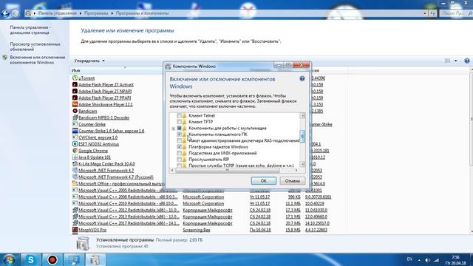This screenshot has width=473, height=266.
Task: Click the horizontal scrollbar thumb in the components list
Action: tap(228, 171)
